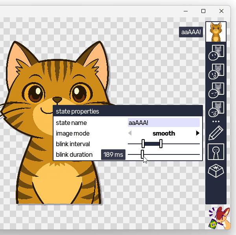Click the blink interval left slider handle
This screenshot has height=235, width=236.
tap(143, 144)
